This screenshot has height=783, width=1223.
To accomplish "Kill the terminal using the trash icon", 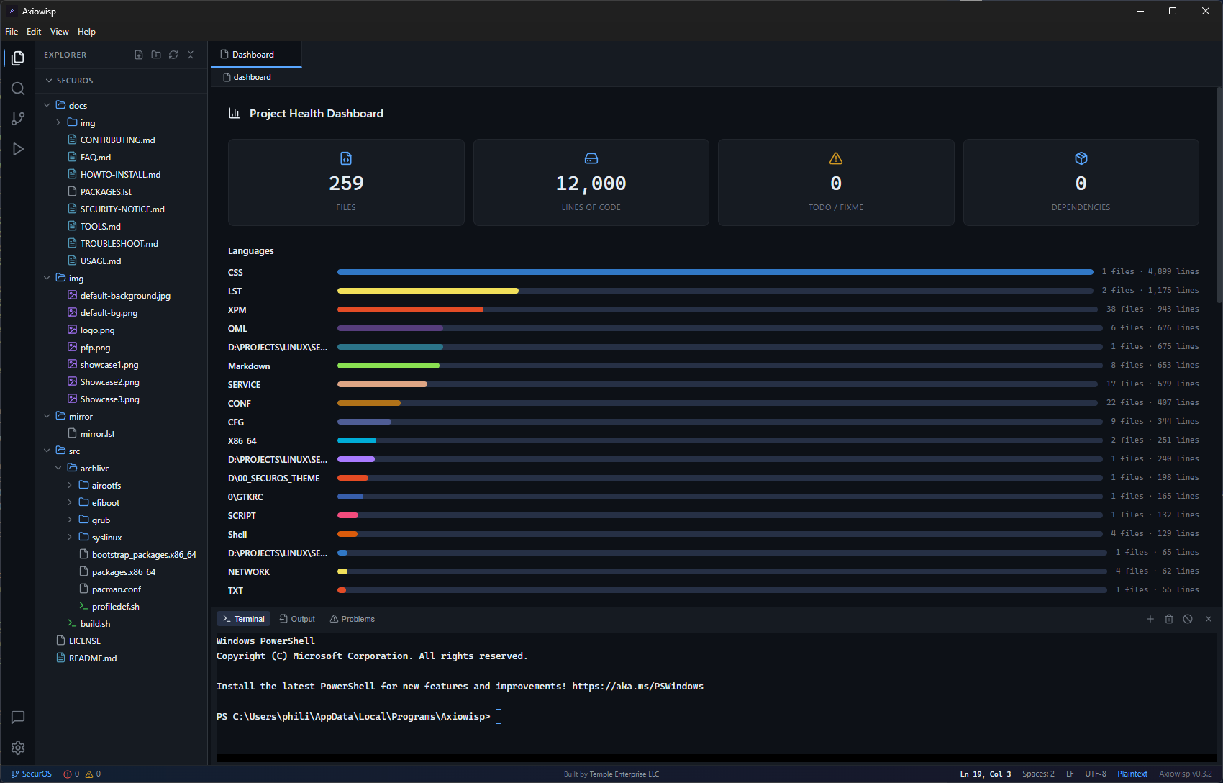I will [1168, 618].
